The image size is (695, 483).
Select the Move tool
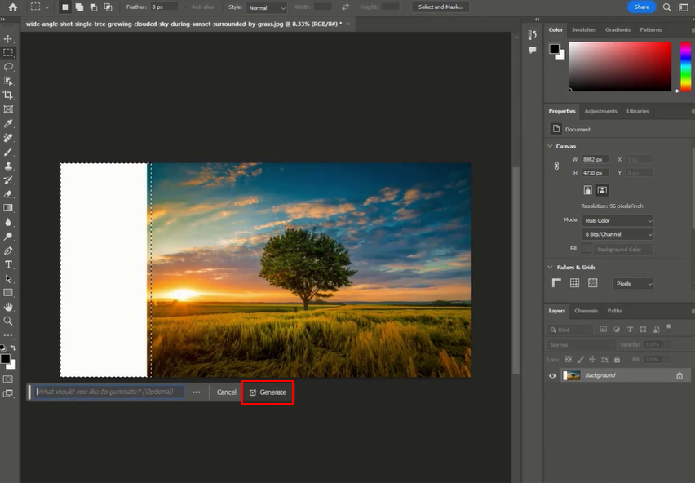[x=8, y=39]
